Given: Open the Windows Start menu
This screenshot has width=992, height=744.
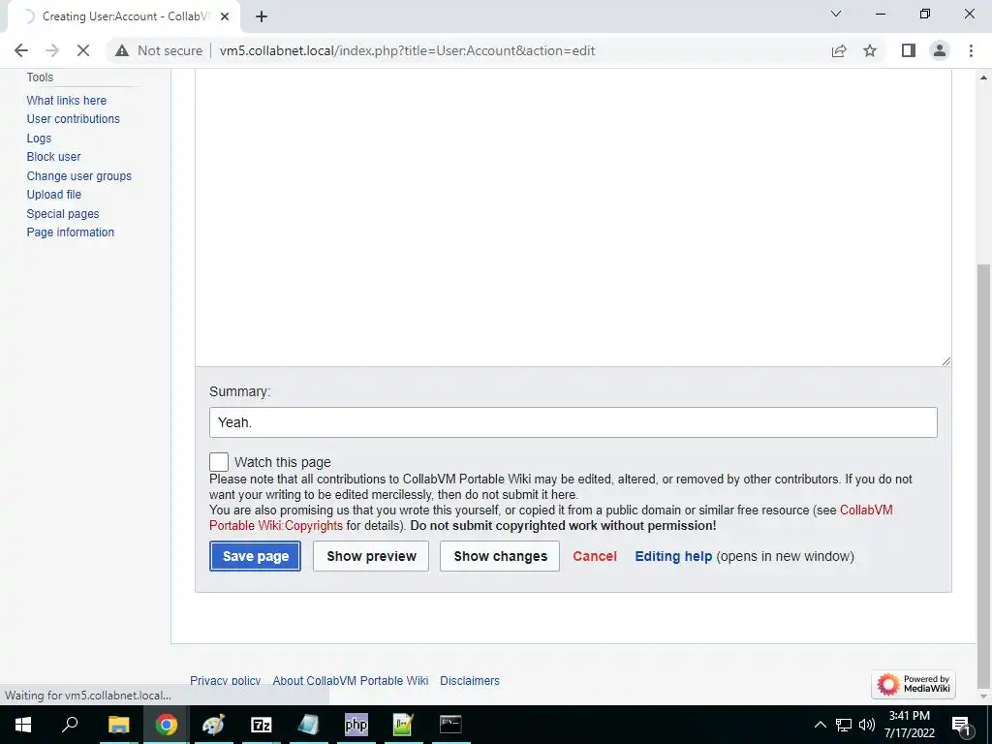Looking at the screenshot, I should pos(23,725).
